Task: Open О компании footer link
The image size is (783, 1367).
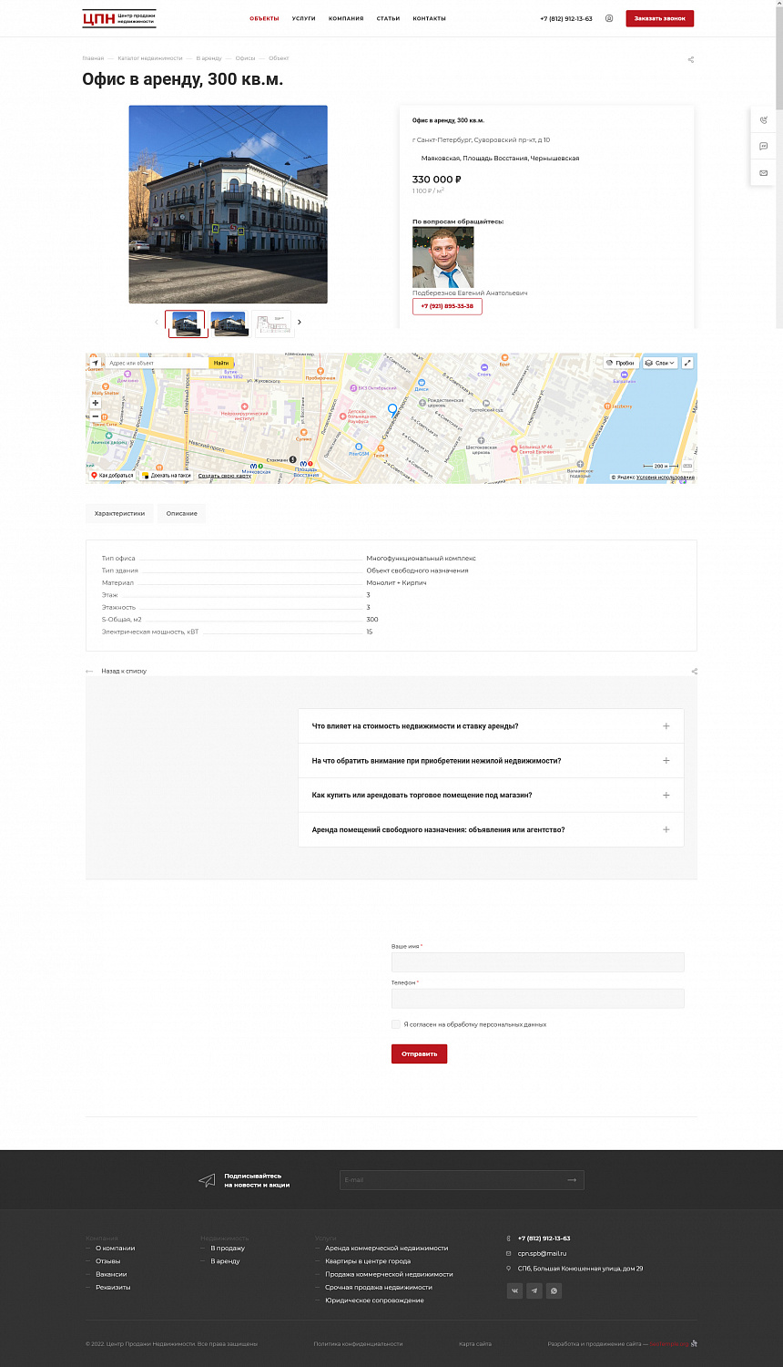Action: [115, 1249]
